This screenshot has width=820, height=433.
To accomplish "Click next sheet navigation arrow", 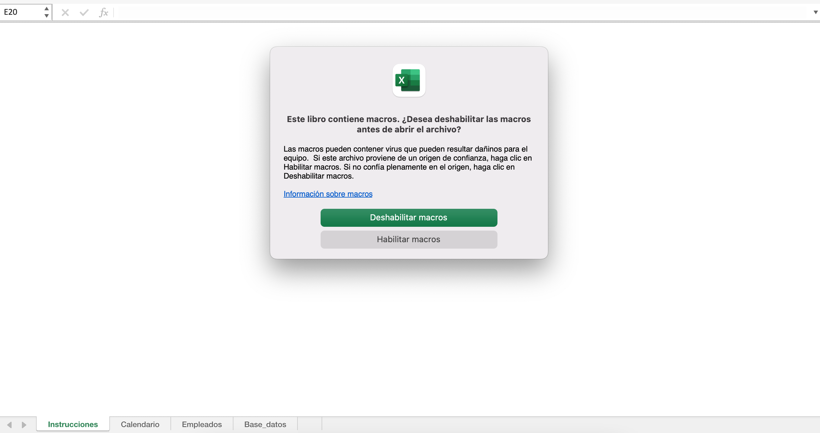I will coord(24,425).
